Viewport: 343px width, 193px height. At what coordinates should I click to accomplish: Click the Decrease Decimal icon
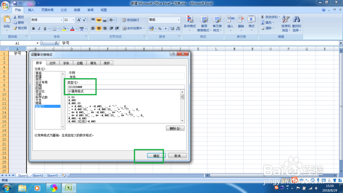(178, 29)
